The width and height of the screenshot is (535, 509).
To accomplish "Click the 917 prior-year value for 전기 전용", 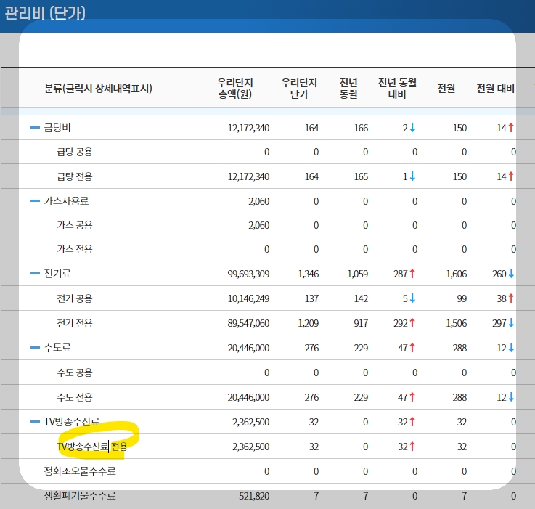I will pyautogui.click(x=361, y=323).
